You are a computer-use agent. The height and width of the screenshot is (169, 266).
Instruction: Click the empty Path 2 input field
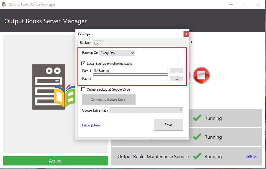(x=130, y=78)
